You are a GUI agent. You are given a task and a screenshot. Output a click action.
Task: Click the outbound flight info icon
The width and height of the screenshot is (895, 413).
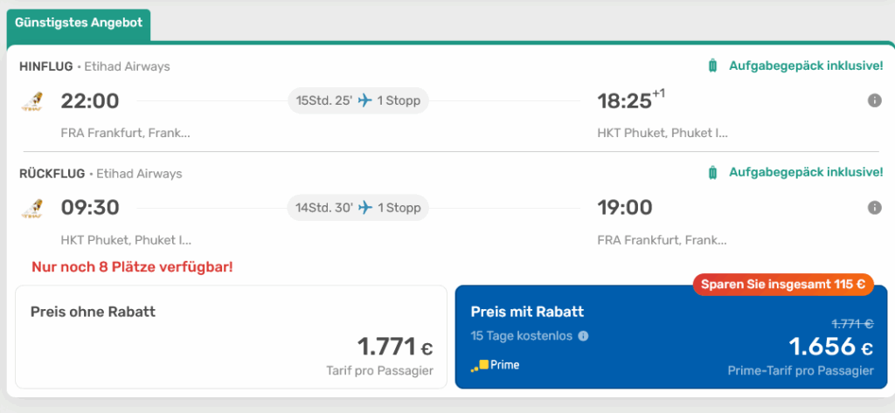(x=874, y=101)
